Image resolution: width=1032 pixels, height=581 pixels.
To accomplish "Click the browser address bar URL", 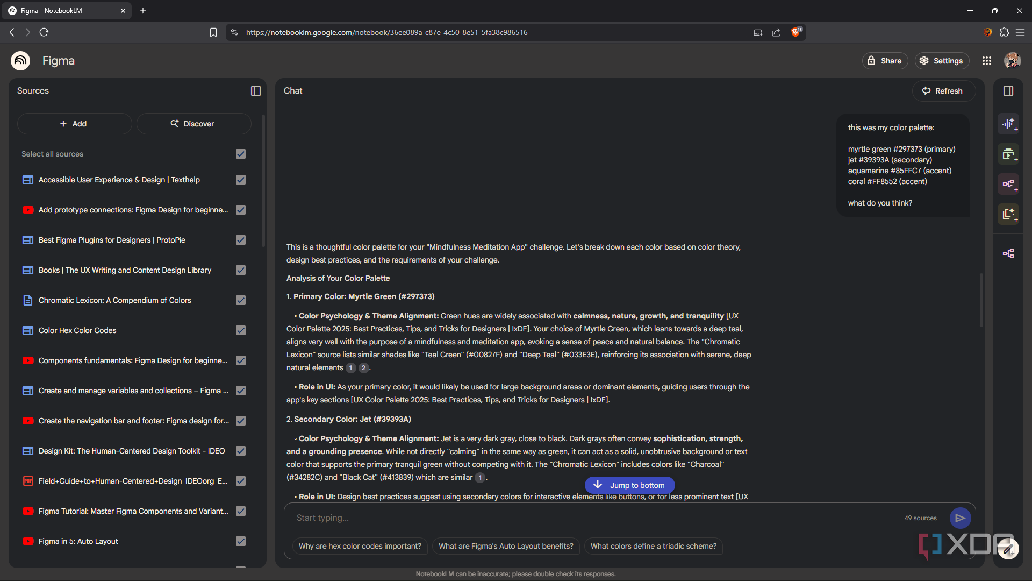I will tap(386, 32).
